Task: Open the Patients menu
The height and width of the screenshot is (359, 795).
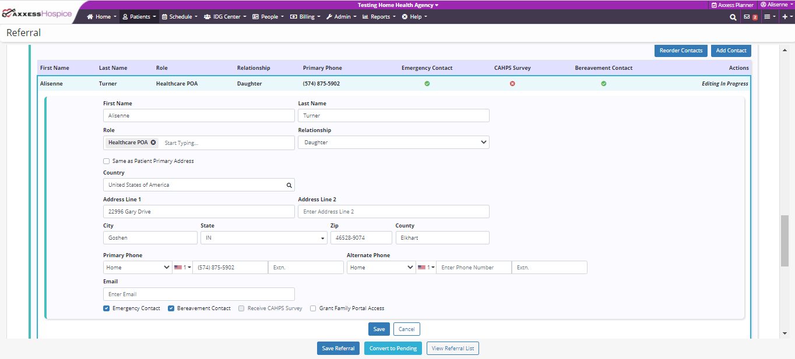Action: 139,17
